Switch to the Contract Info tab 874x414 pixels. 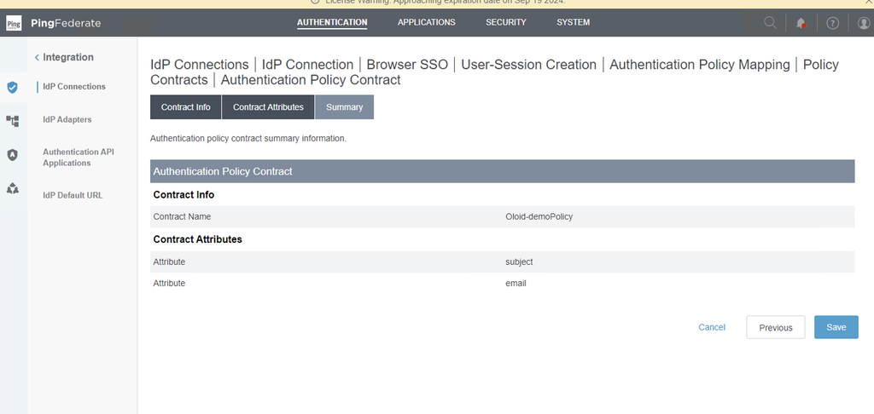[x=185, y=106]
